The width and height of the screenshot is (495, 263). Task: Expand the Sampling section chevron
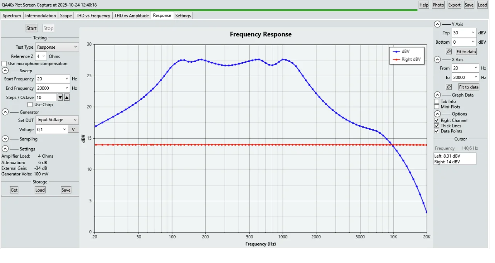tap(5, 139)
